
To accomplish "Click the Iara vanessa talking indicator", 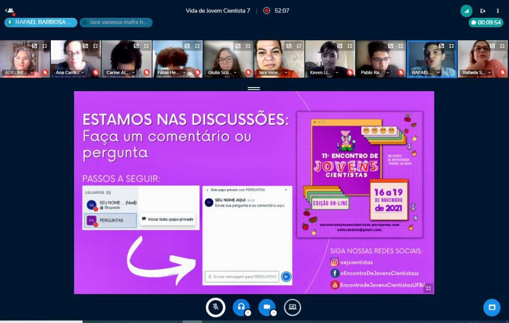I will [116, 22].
